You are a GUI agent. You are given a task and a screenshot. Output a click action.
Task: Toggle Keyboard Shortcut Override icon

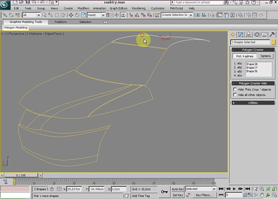click(123, 15)
